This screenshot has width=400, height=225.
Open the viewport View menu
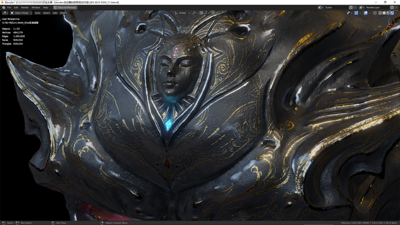point(38,13)
